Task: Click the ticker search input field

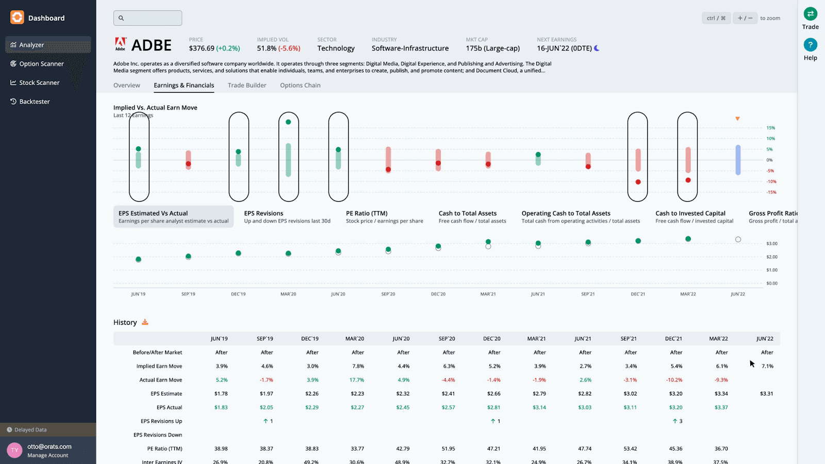Action: (x=147, y=18)
